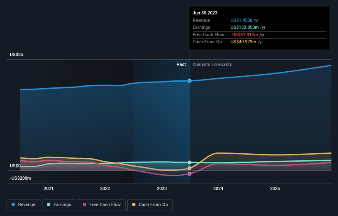Click the US$0 y-axis label

click(15, 166)
